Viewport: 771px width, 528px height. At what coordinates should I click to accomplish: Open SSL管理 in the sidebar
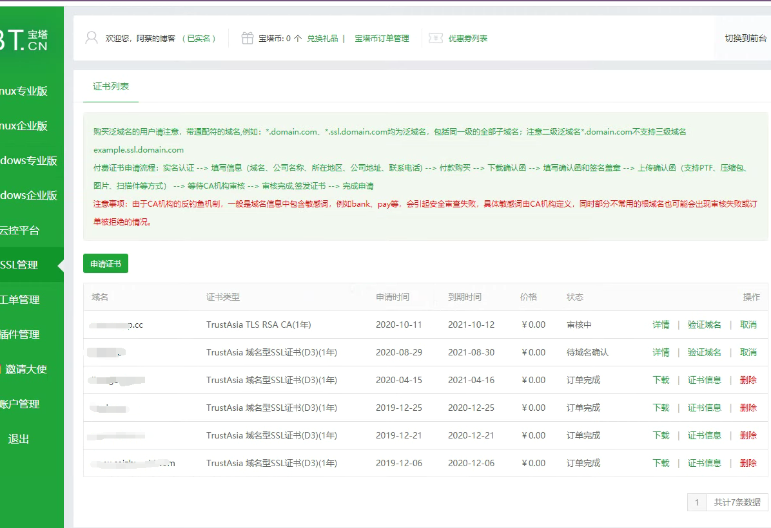pos(19,265)
